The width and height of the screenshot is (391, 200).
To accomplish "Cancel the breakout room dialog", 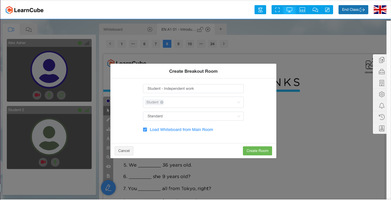I will pos(124,151).
